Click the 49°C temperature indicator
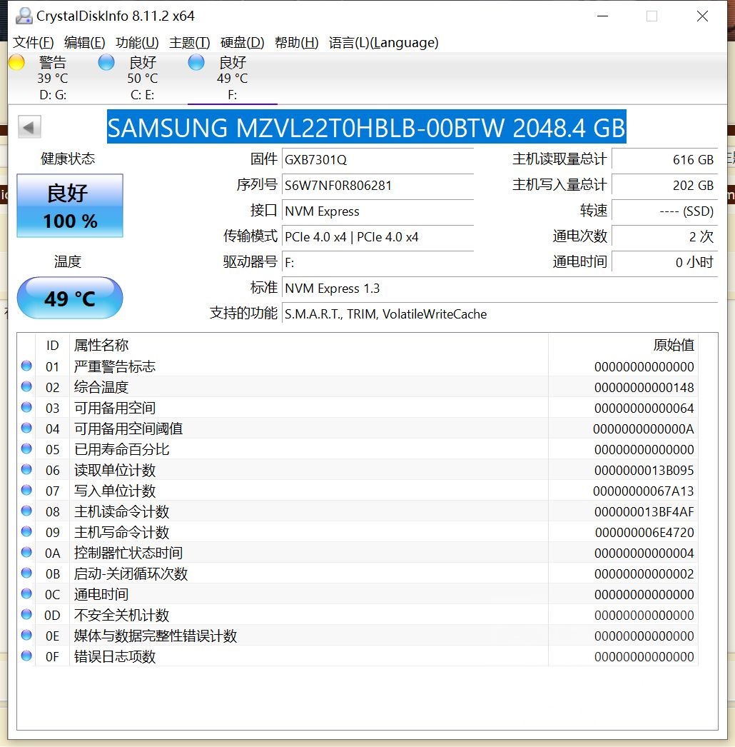This screenshot has height=747, width=735. click(69, 298)
